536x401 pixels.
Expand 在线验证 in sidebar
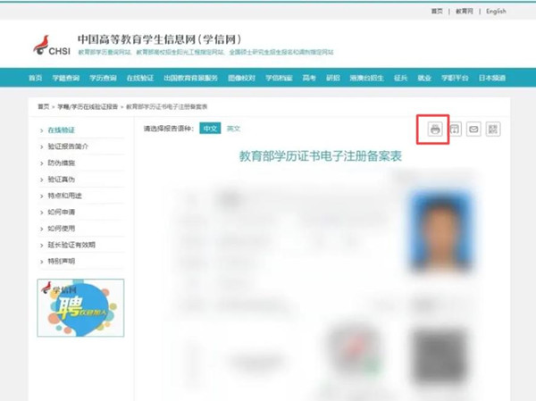pyautogui.click(x=61, y=130)
